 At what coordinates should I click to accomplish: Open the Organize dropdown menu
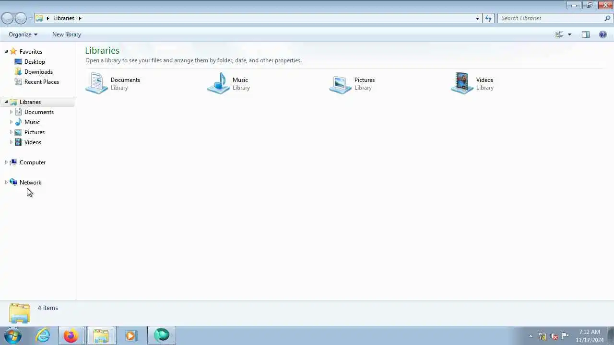point(23,34)
